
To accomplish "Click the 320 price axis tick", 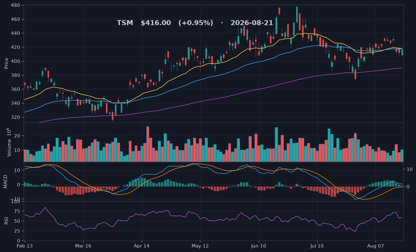I will point(16,117).
